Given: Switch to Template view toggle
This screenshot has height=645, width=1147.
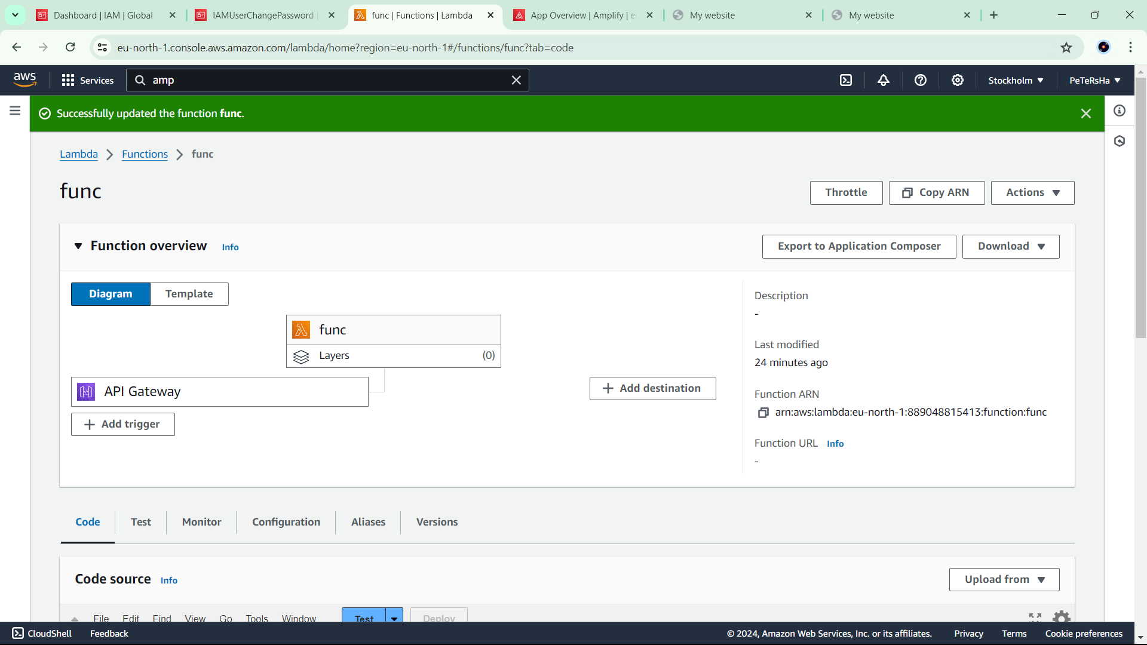Looking at the screenshot, I should click(189, 294).
